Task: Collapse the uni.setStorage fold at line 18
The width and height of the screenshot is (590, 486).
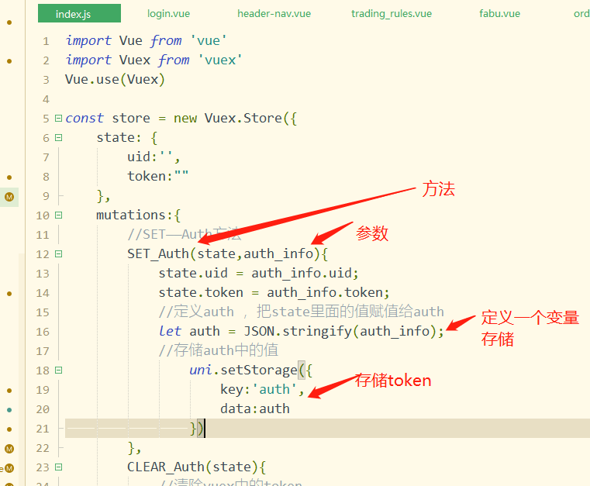Action: (x=58, y=371)
